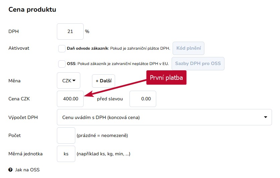This screenshot has width=280, height=178.
Task: Click the před slevou price field
Action: tap(143, 99)
